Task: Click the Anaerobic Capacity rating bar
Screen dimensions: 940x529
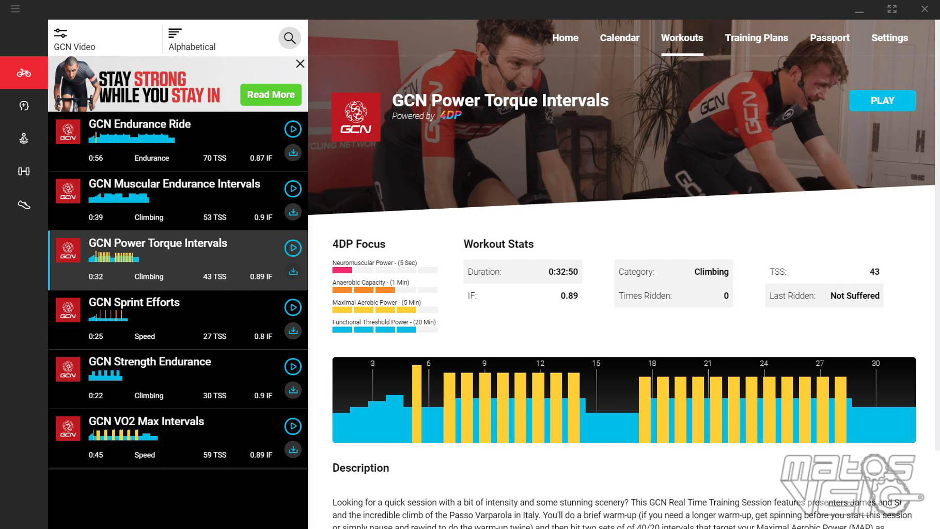Action: 385,290
